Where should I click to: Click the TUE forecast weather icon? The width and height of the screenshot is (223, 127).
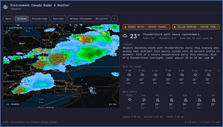pyautogui.click(x=213, y=100)
